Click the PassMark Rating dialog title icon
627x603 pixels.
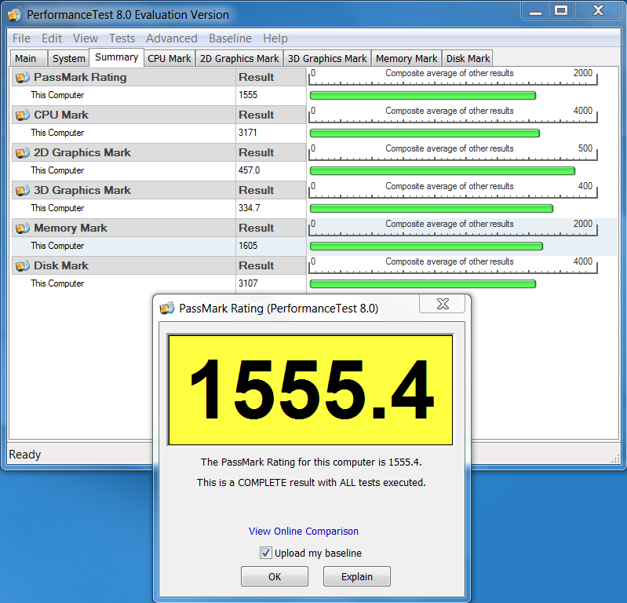[167, 308]
